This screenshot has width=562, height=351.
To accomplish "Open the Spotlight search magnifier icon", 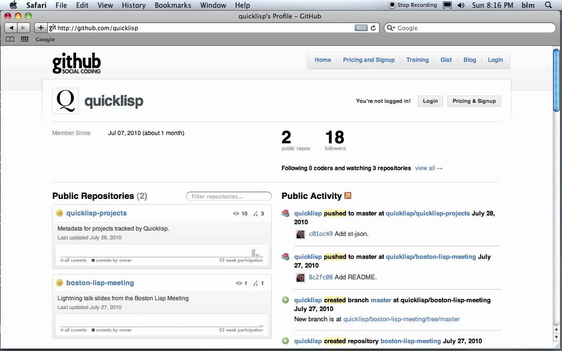I will tap(548, 5).
